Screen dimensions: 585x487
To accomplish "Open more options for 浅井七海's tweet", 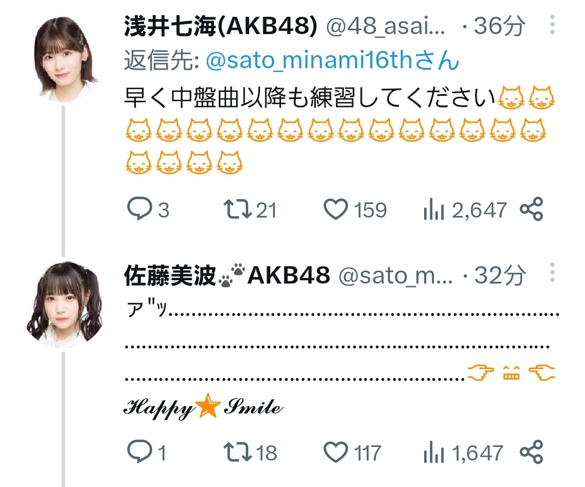I will pos(552,24).
